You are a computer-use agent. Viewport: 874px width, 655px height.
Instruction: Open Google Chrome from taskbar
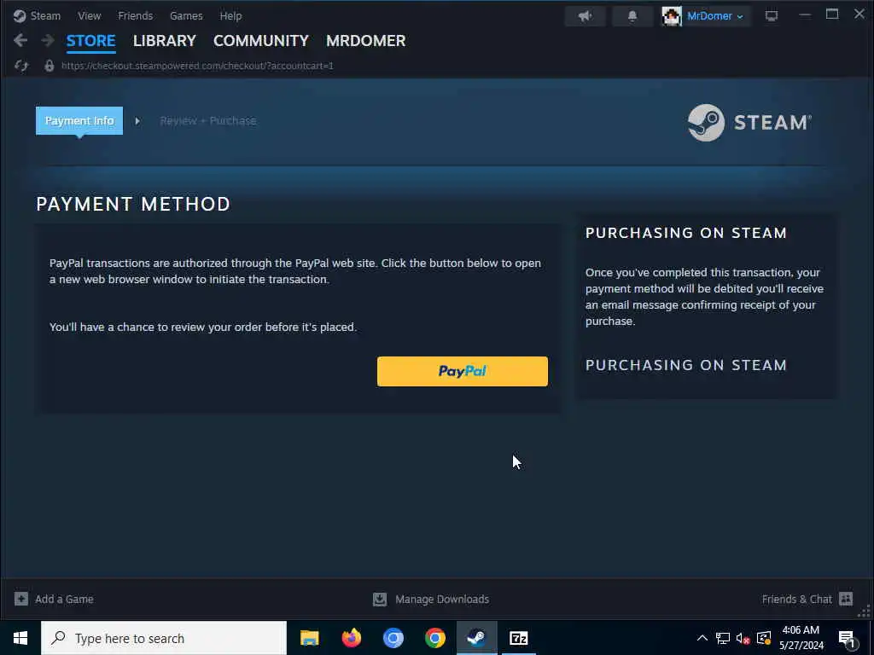pyautogui.click(x=434, y=638)
